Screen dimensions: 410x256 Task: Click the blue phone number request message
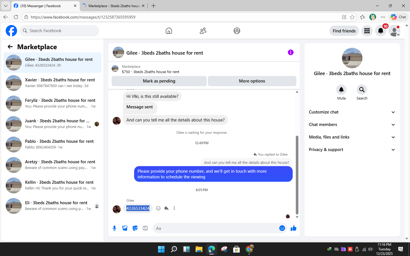[213, 174]
